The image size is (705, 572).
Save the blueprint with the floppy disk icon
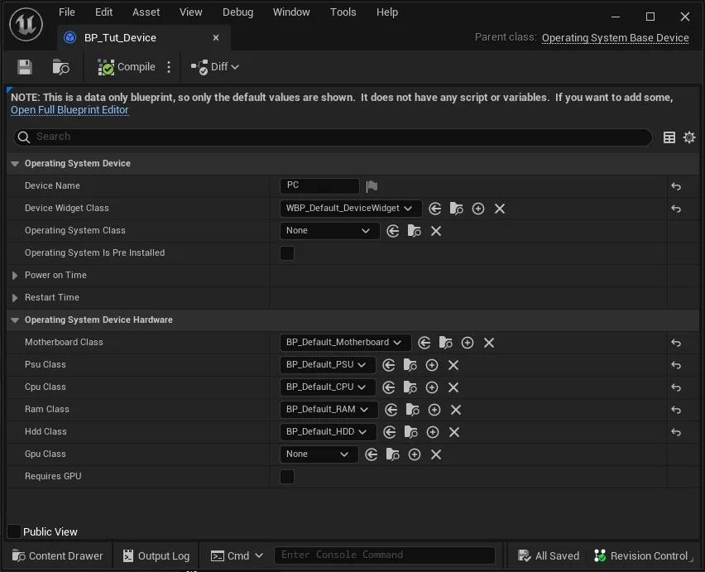[x=25, y=67]
